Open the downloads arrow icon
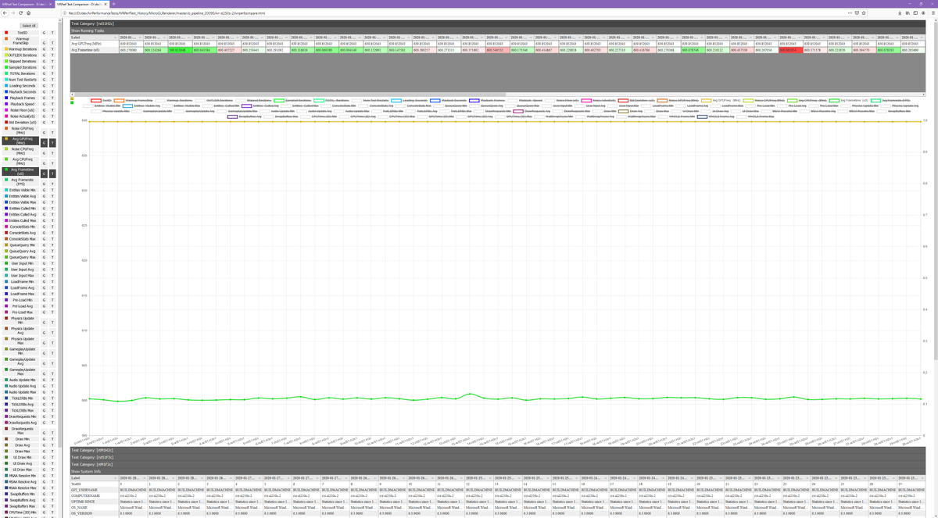Viewport: 938px width, 518px height. point(900,13)
